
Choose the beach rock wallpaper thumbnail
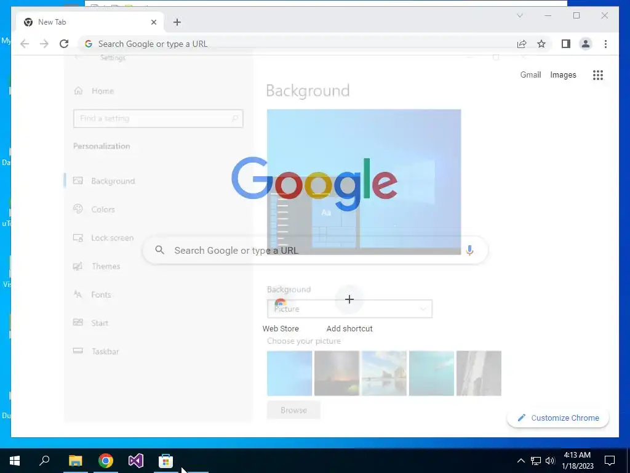point(384,373)
